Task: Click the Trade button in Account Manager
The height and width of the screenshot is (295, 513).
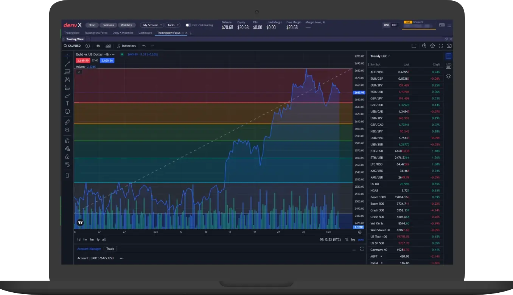Action: (x=110, y=249)
